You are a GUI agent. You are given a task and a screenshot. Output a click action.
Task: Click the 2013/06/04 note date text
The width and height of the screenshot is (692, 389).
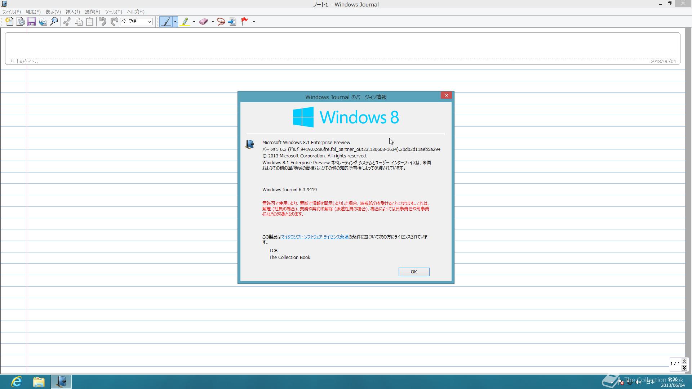point(663,62)
